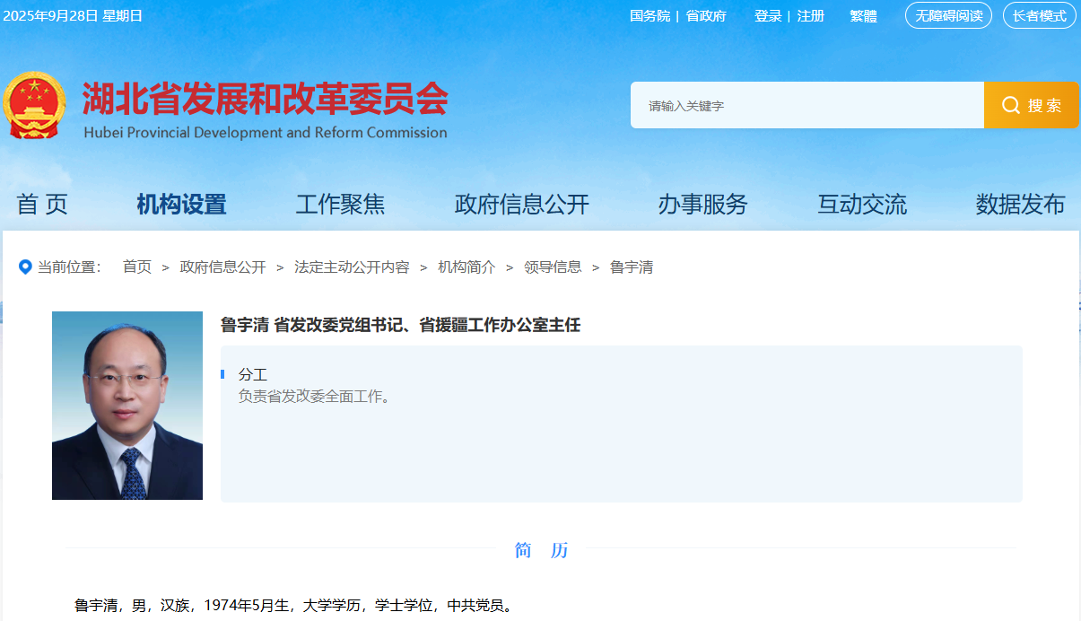This screenshot has height=621, width=1081.
Task: Enable 长者模式 elderly mode
Action: pyautogui.click(x=1039, y=15)
